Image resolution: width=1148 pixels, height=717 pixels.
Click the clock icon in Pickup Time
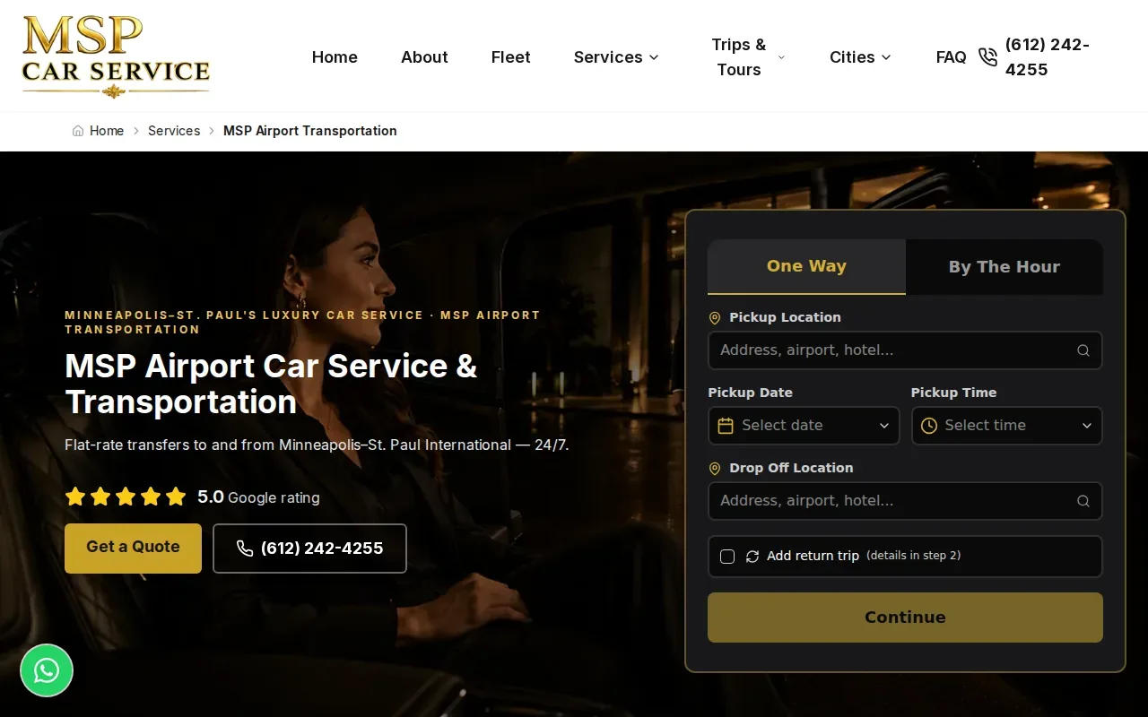coord(929,426)
